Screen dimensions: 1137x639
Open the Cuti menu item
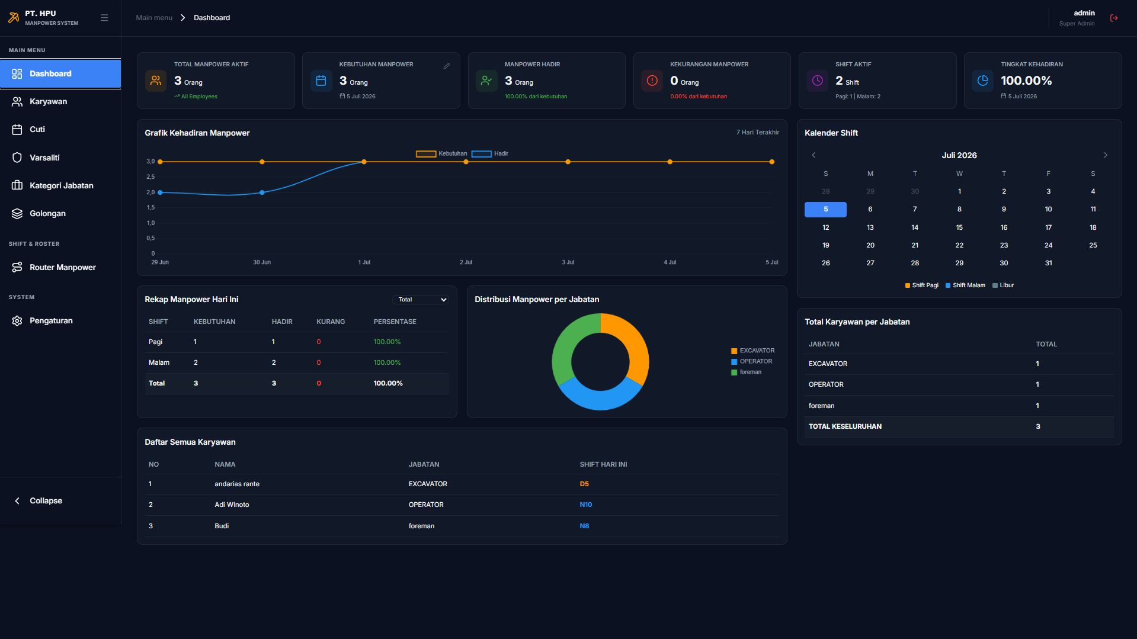coord(60,129)
